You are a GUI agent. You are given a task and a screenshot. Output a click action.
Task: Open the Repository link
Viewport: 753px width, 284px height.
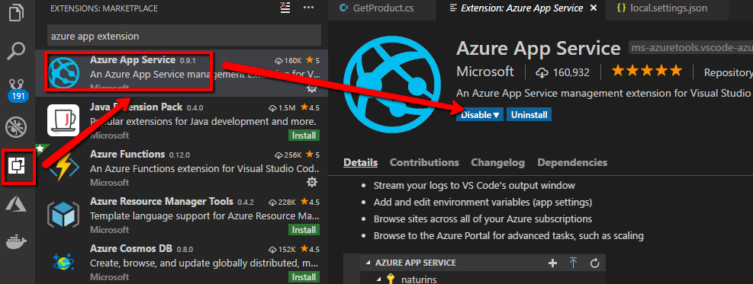tap(728, 72)
